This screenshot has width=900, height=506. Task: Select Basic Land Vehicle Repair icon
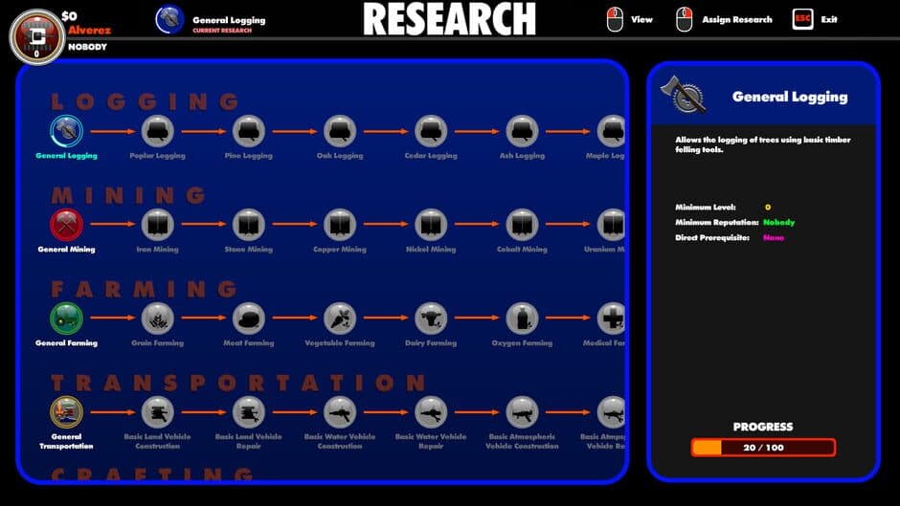[249, 412]
